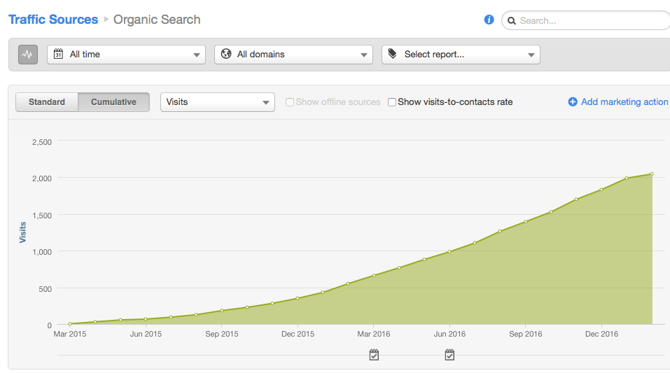The width and height of the screenshot is (670, 373).
Task: Toggle the Show offline sources checkbox
Action: (x=290, y=102)
